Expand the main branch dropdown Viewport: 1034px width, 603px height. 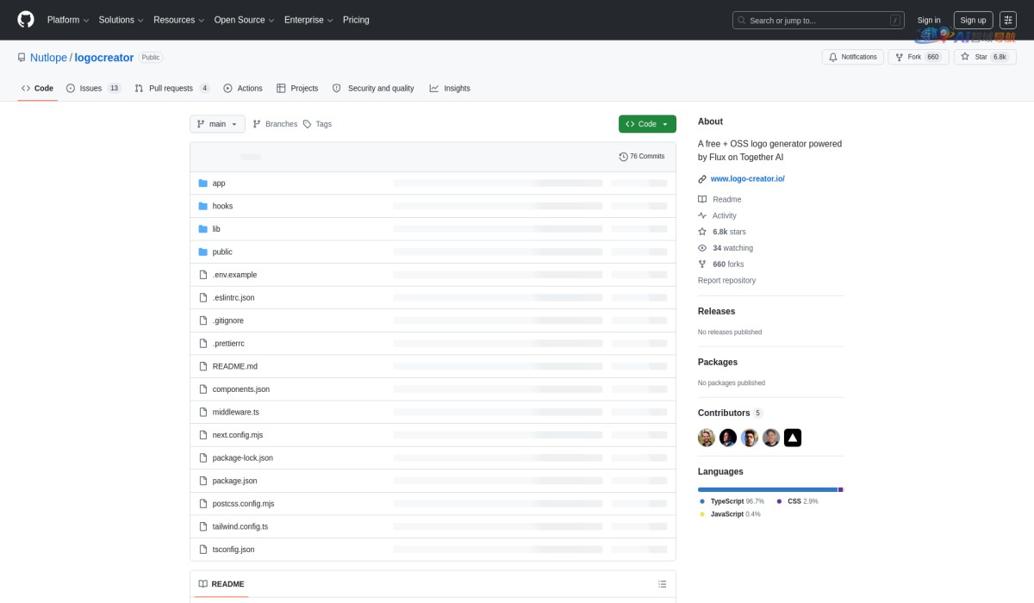[x=217, y=124]
